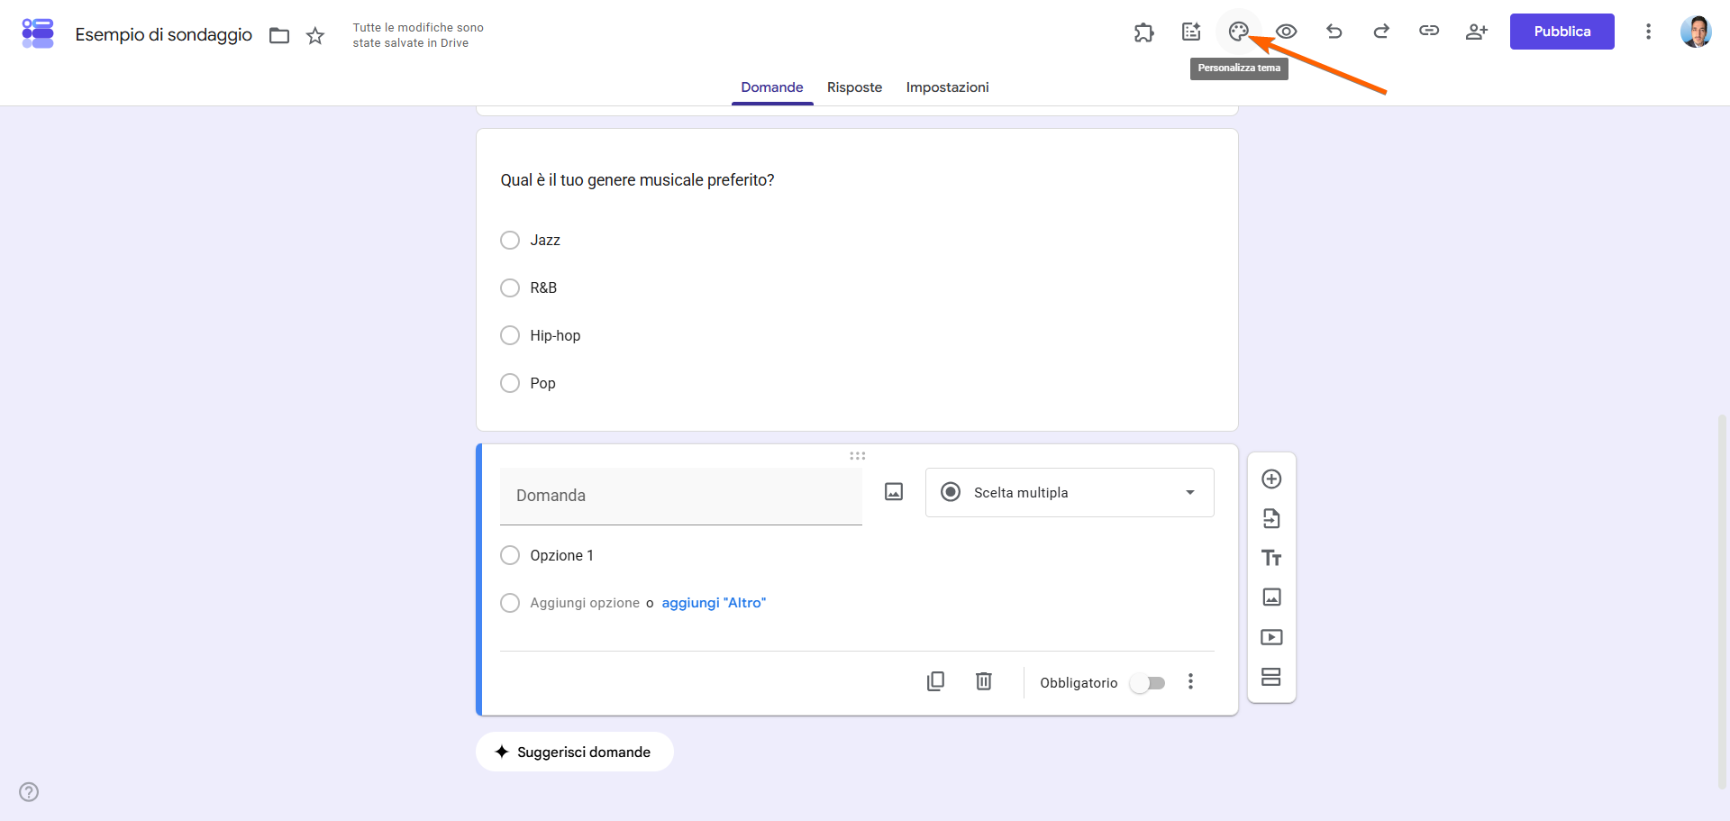
Task: Add collaborators icon
Action: [1477, 32]
